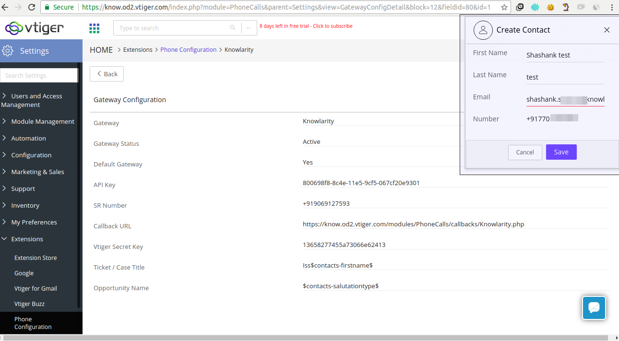The image size is (619, 341).
Task: Close the Create Contact popup
Action: pos(607,30)
